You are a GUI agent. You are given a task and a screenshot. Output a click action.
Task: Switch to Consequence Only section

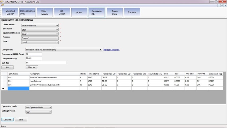coord(27,13)
